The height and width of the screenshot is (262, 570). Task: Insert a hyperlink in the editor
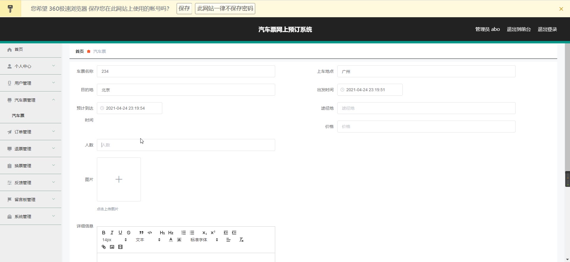point(103,247)
